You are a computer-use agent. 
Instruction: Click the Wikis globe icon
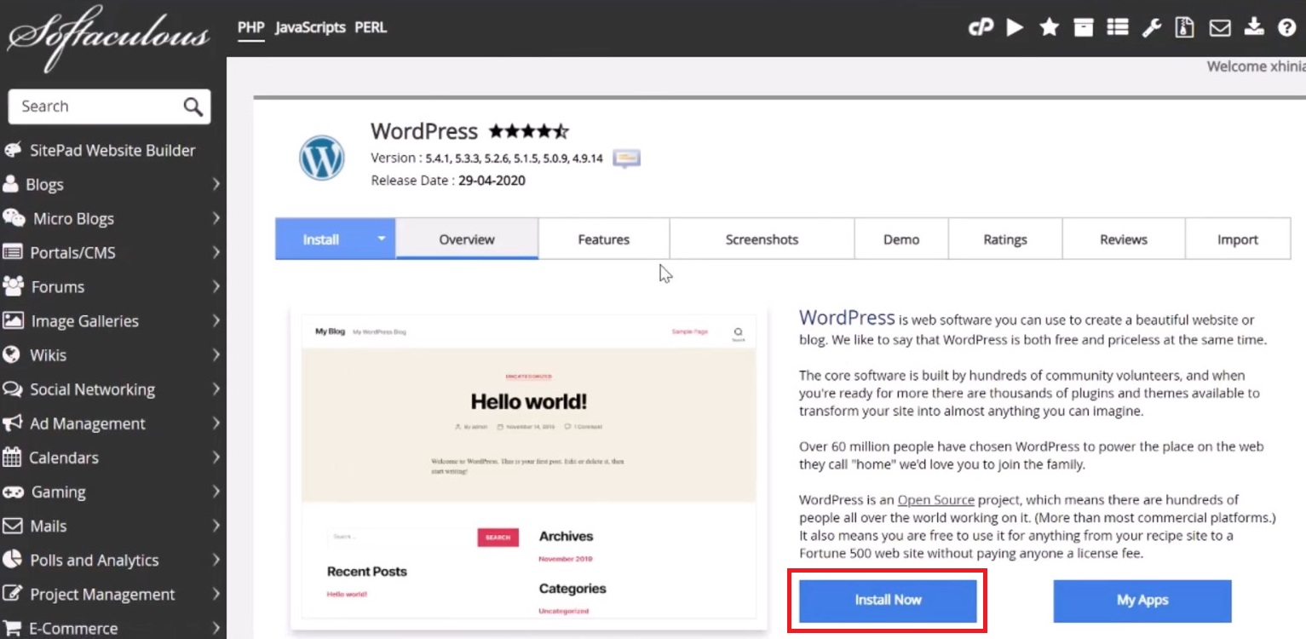[x=11, y=354]
